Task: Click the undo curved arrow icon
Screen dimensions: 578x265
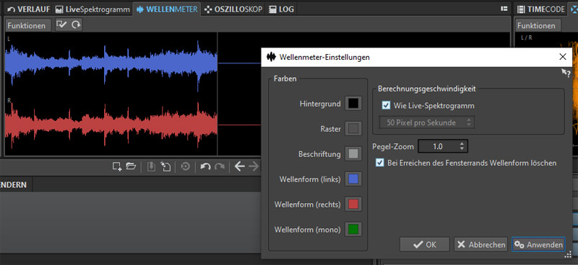Action: click(205, 167)
